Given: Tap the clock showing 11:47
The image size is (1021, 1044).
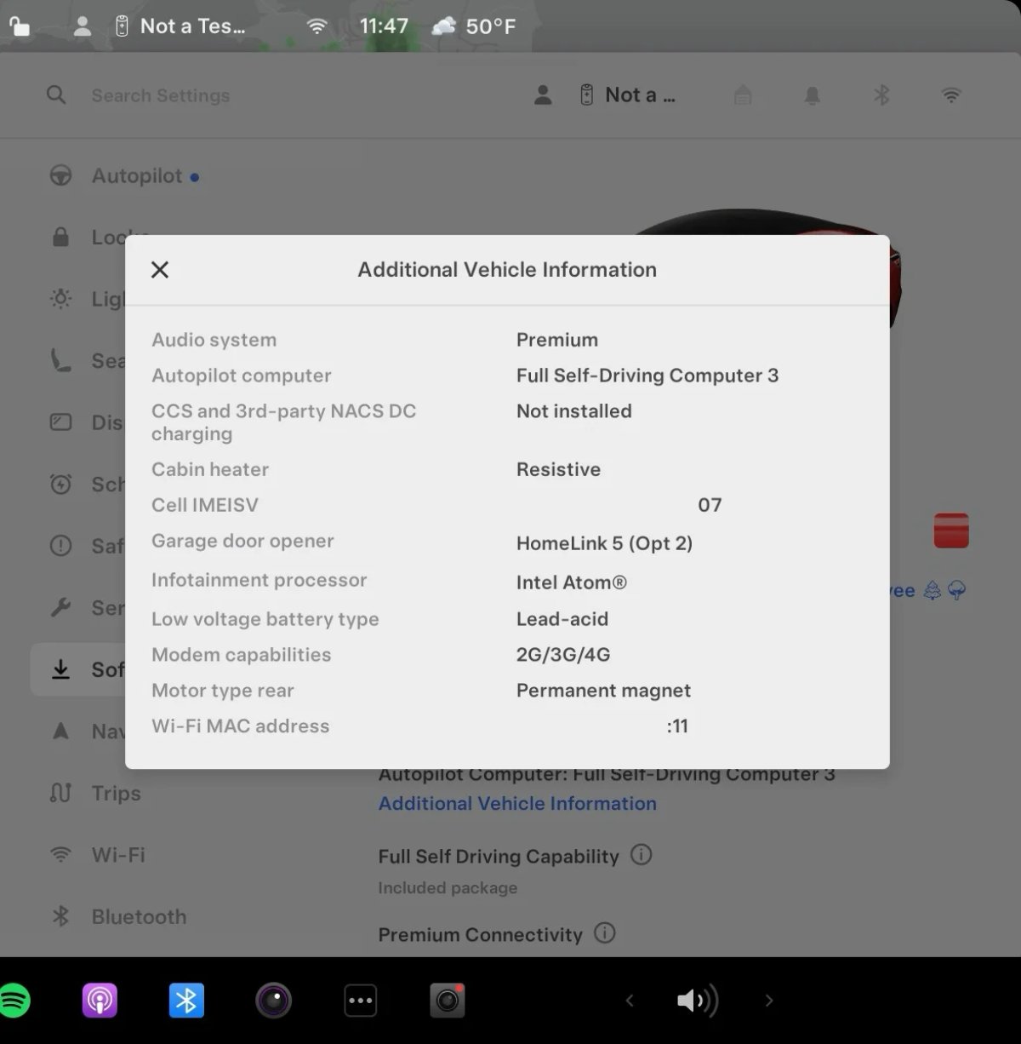Looking at the screenshot, I should point(384,26).
